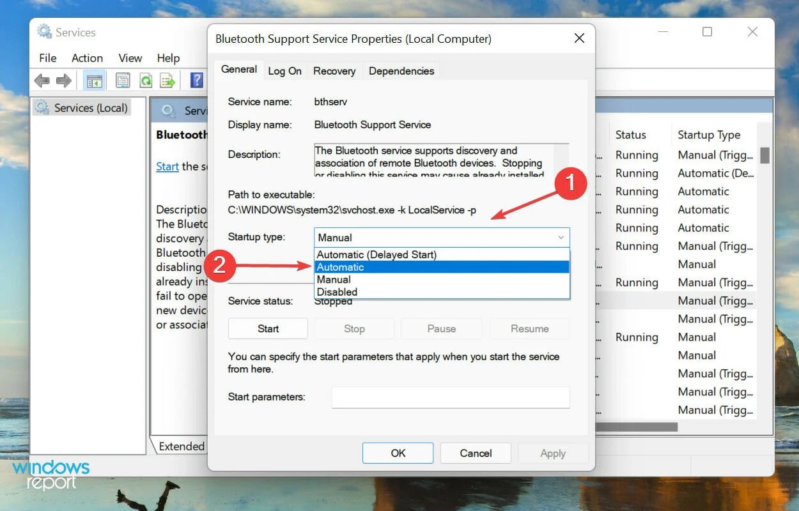
Task: Click the Start service button
Action: pos(268,328)
